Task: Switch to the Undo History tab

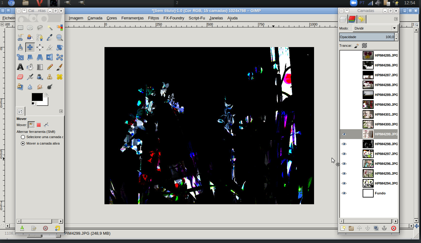Action: tap(361, 19)
